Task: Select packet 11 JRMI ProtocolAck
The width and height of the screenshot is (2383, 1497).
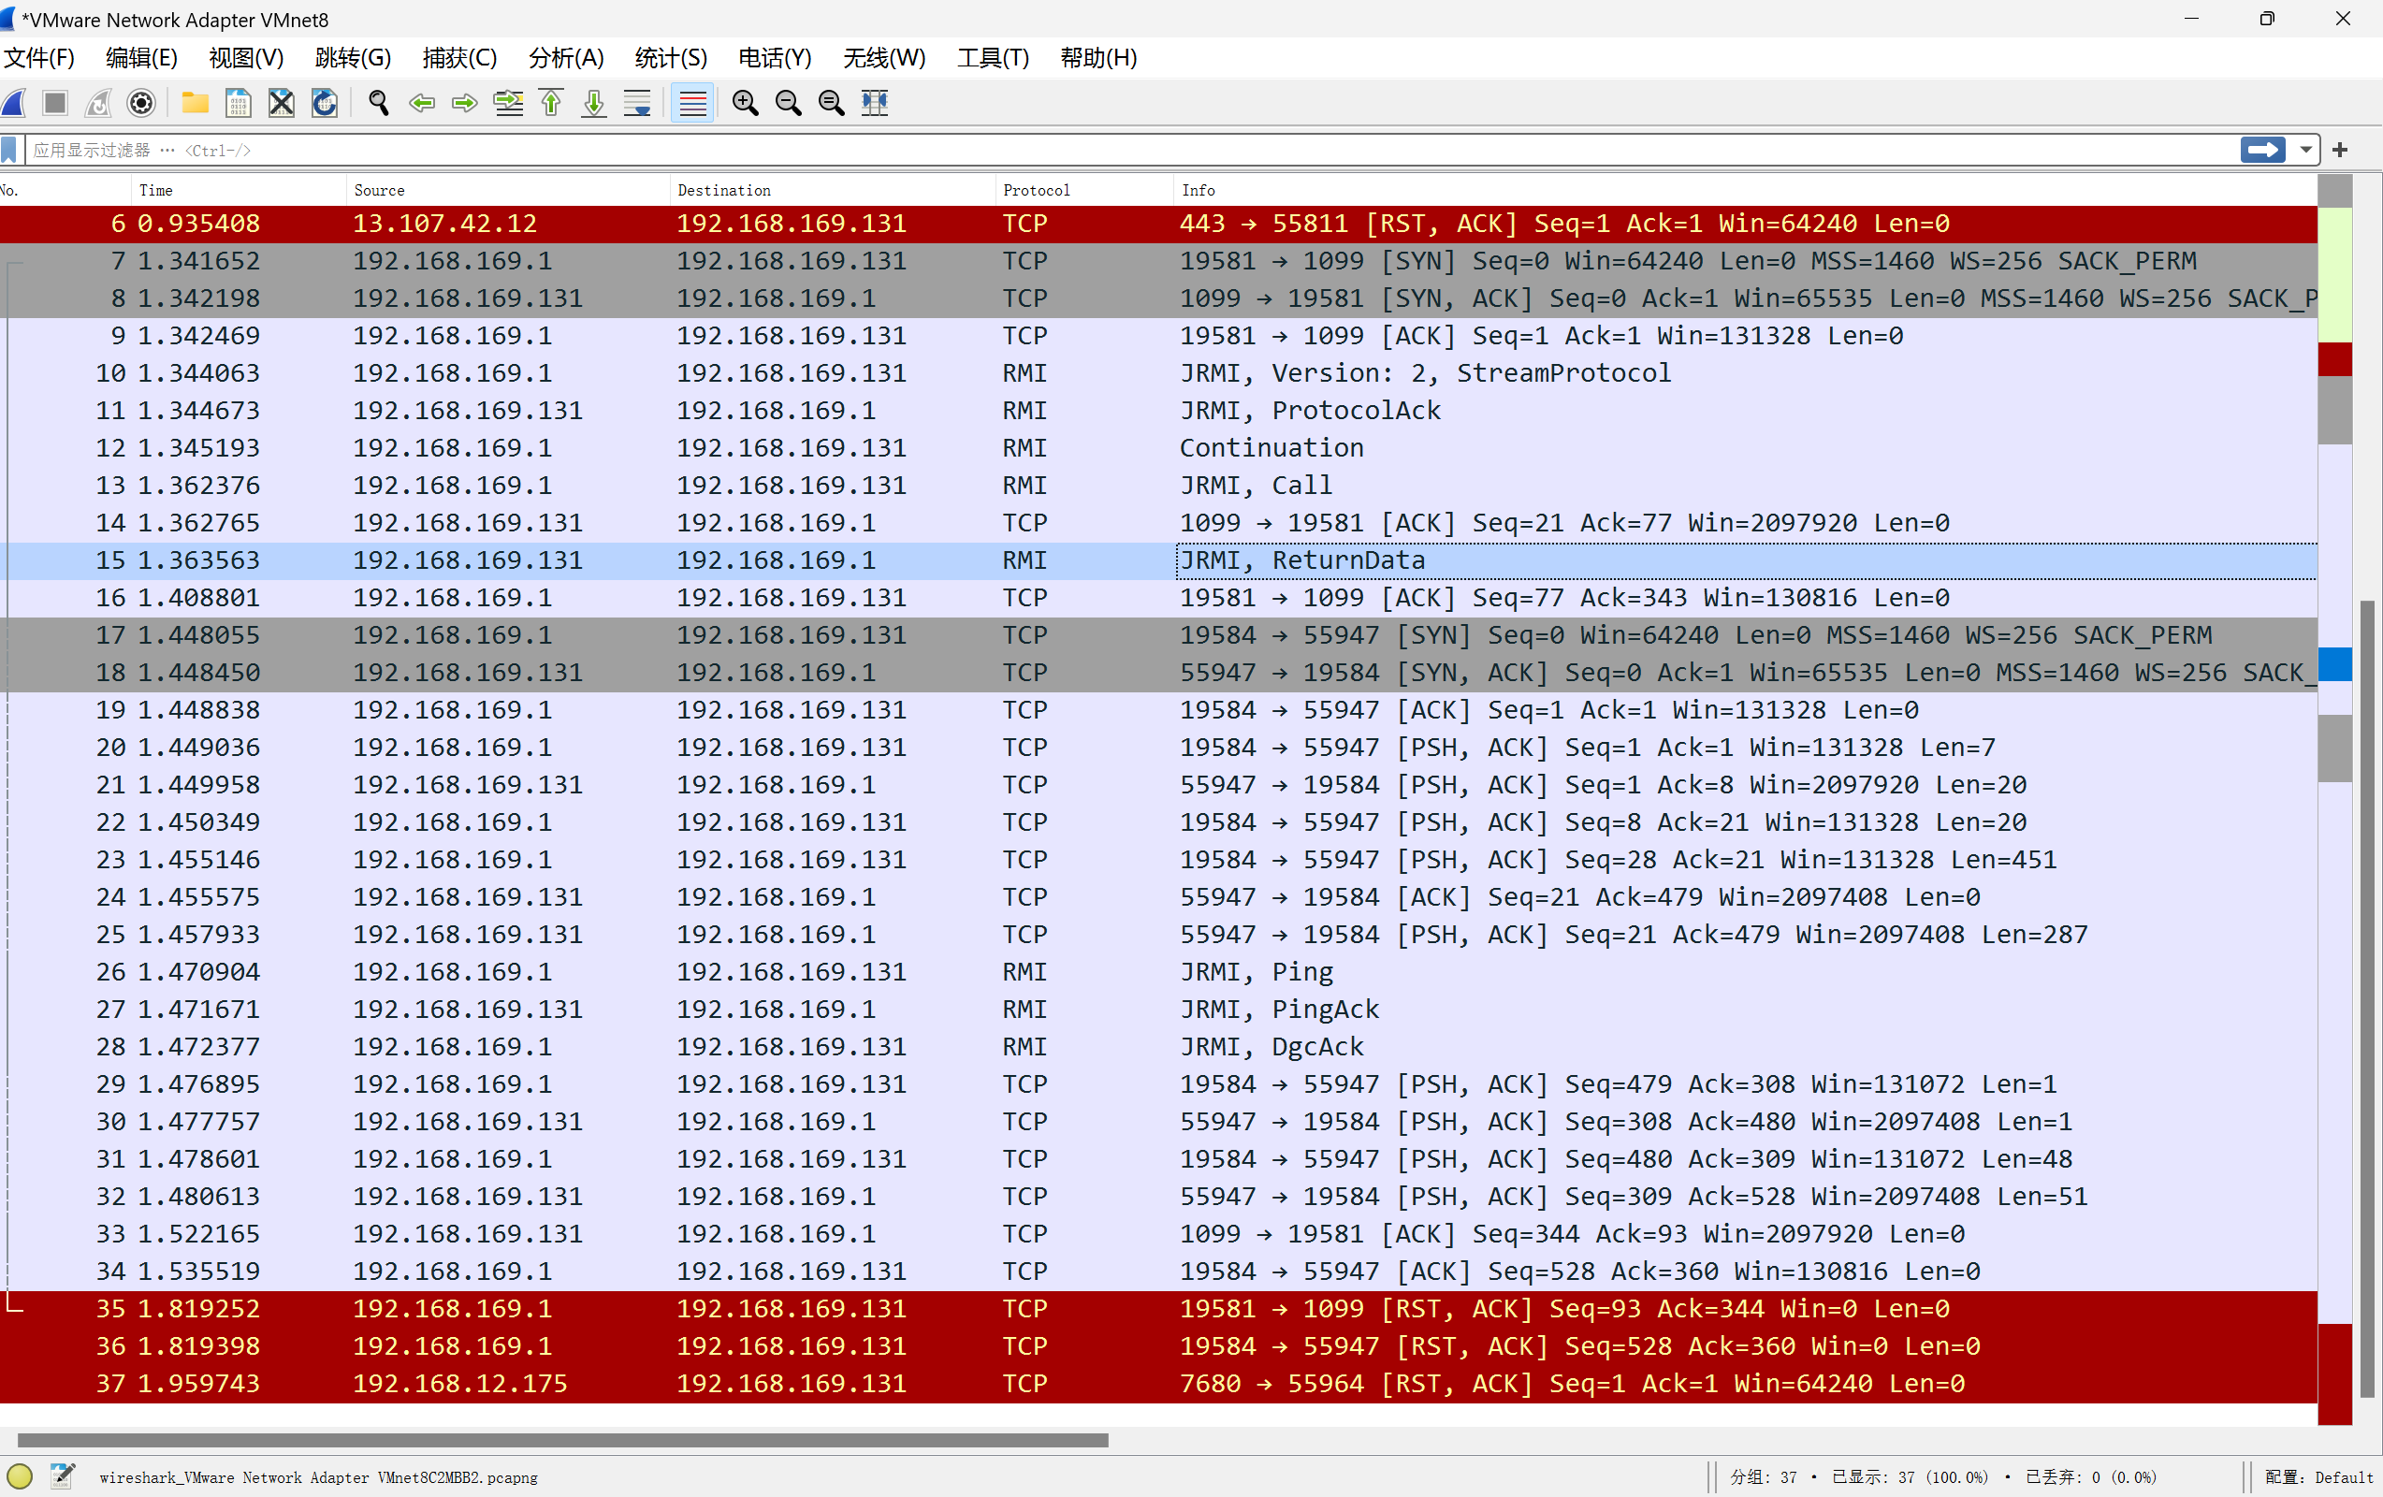Action: (1158, 411)
